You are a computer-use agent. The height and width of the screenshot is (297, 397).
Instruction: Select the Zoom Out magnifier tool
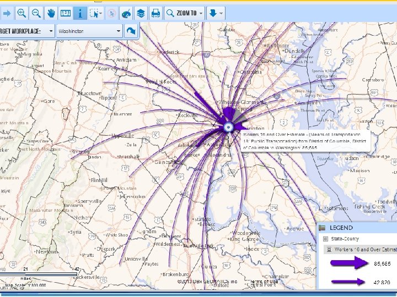36,13
